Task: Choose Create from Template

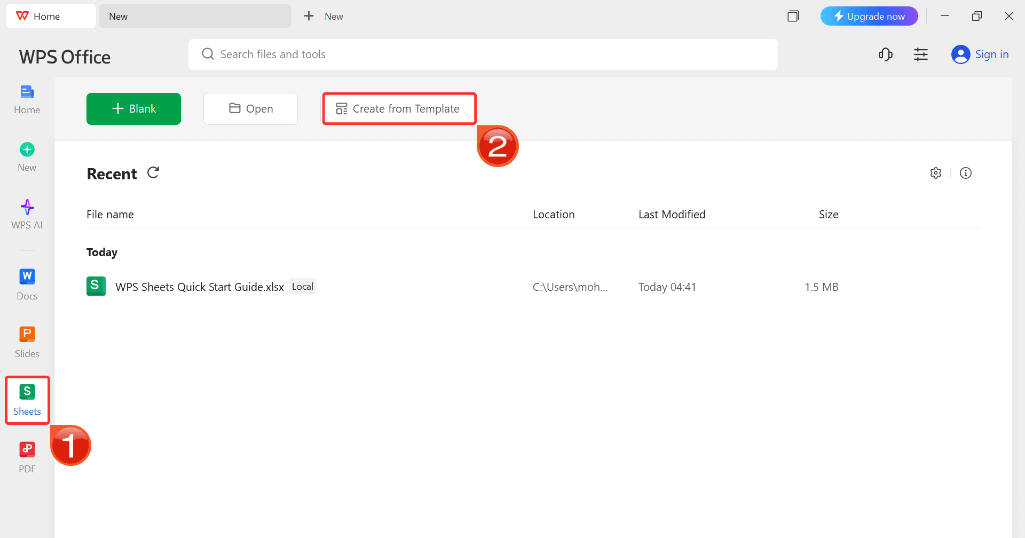Action: [x=399, y=109]
